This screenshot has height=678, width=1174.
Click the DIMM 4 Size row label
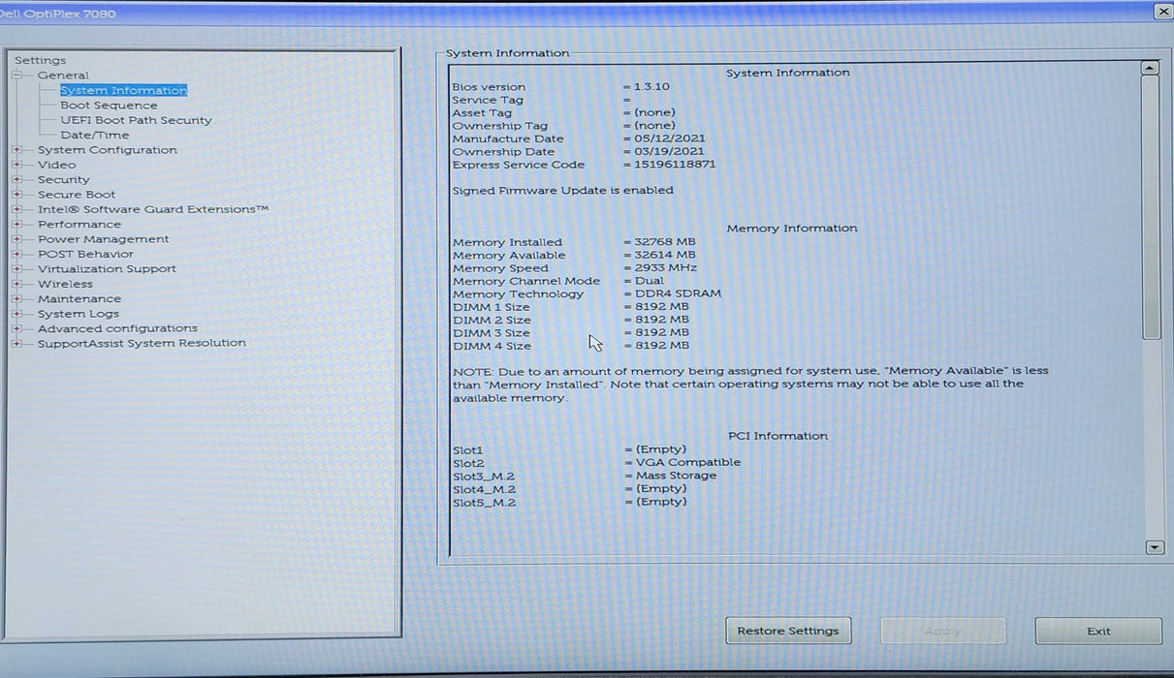[x=492, y=346]
